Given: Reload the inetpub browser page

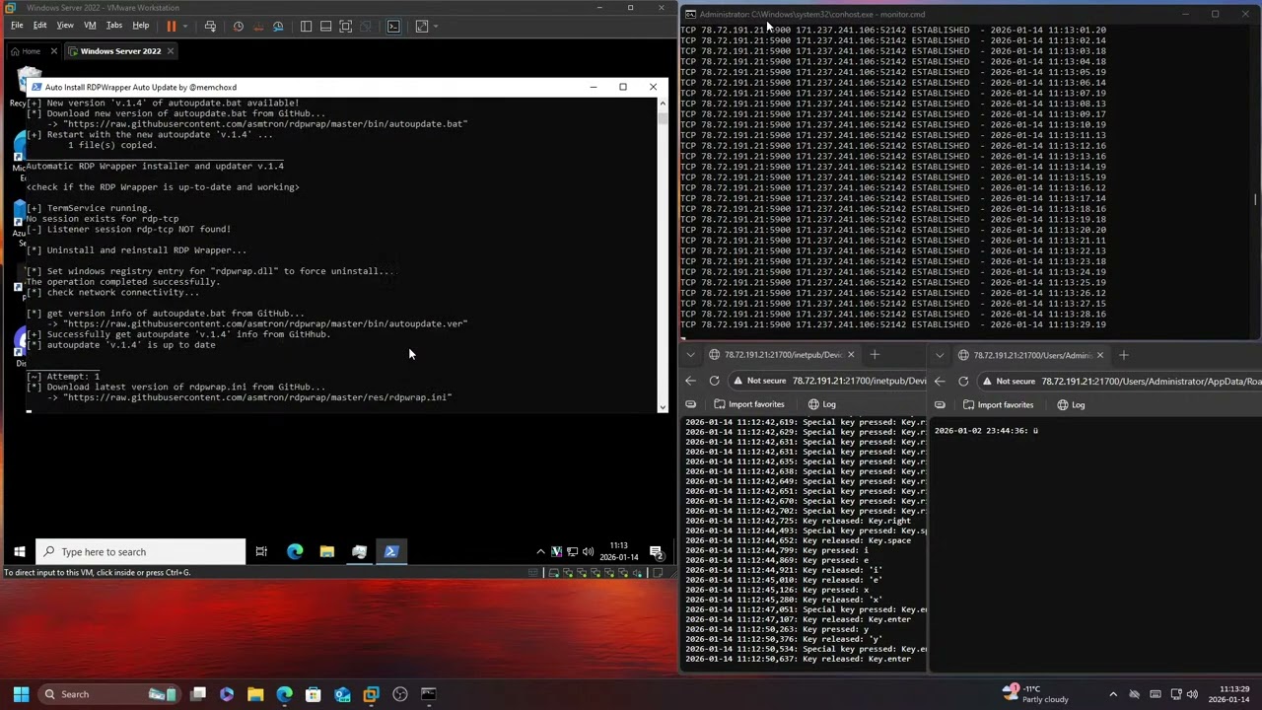Looking at the screenshot, I should click(714, 381).
